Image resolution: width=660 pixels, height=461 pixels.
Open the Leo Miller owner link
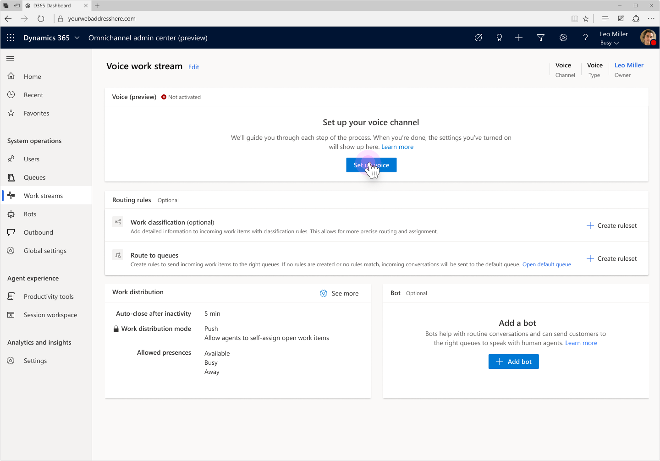629,65
